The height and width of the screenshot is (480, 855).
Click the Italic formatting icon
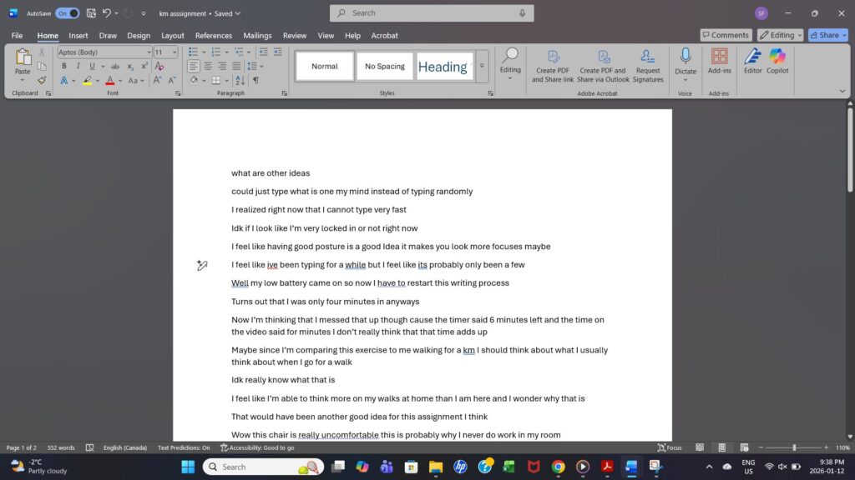point(77,66)
